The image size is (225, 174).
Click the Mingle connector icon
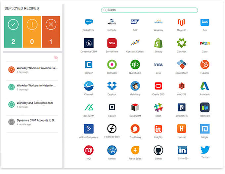click(205, 129)
